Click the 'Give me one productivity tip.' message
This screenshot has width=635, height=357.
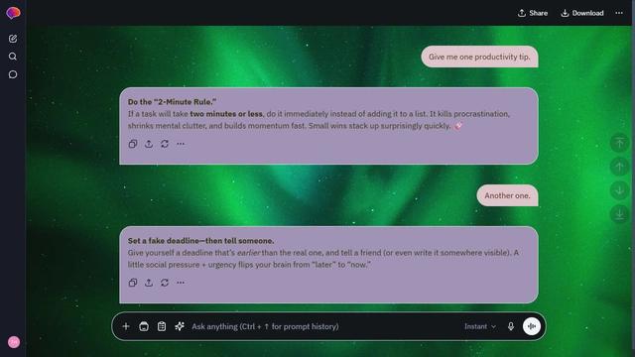pos(479,57)
